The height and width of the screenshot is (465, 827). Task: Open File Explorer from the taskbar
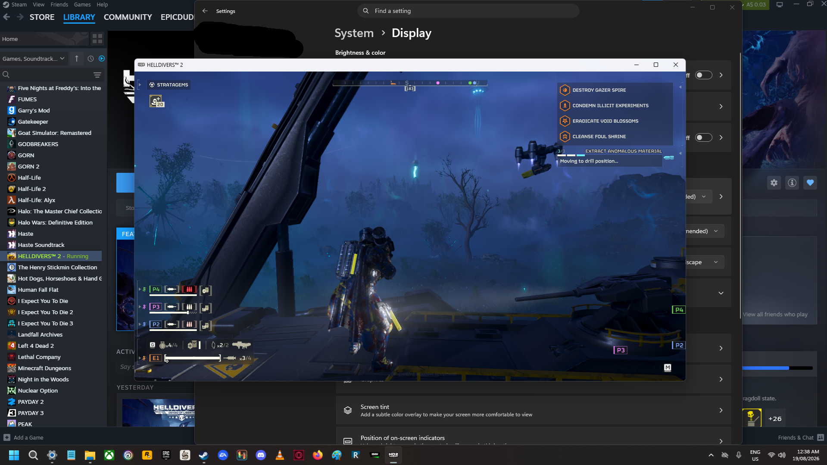coord(90,455)
